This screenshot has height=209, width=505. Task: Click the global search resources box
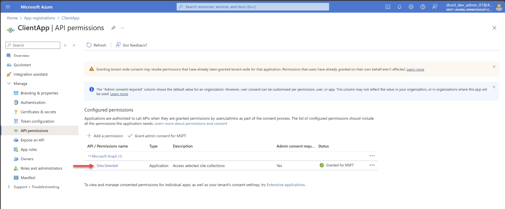tap(253, 7)
